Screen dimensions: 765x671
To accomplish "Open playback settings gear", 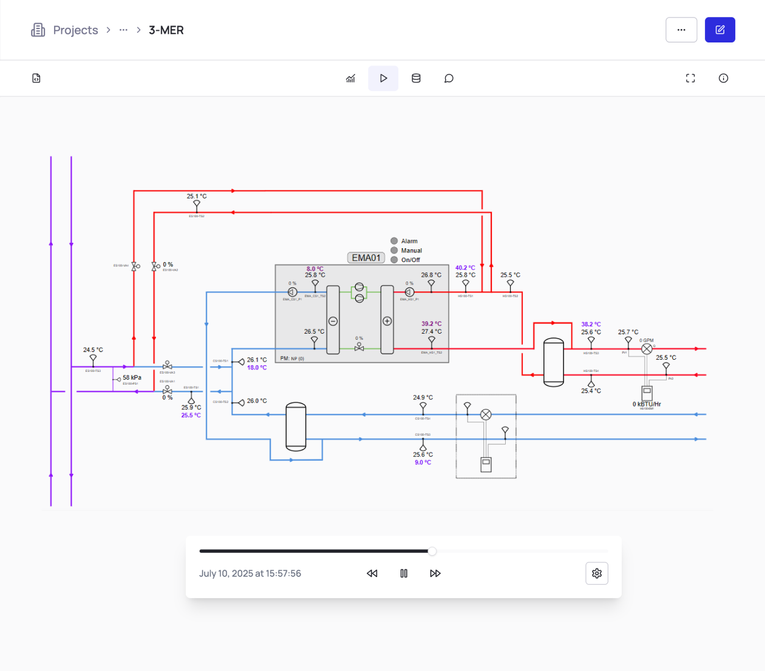I will click(597, 573).
